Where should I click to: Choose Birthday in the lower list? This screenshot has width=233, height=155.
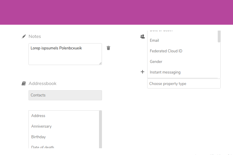(x=64, y=137)
